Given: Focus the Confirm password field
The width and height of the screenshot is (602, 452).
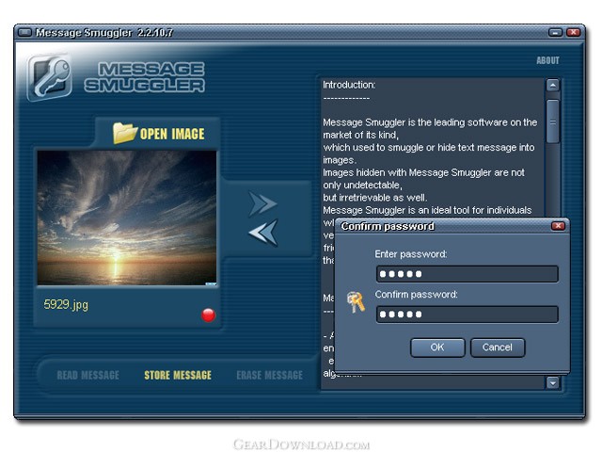Looking at the screenshot, I should tap(467, 315).
